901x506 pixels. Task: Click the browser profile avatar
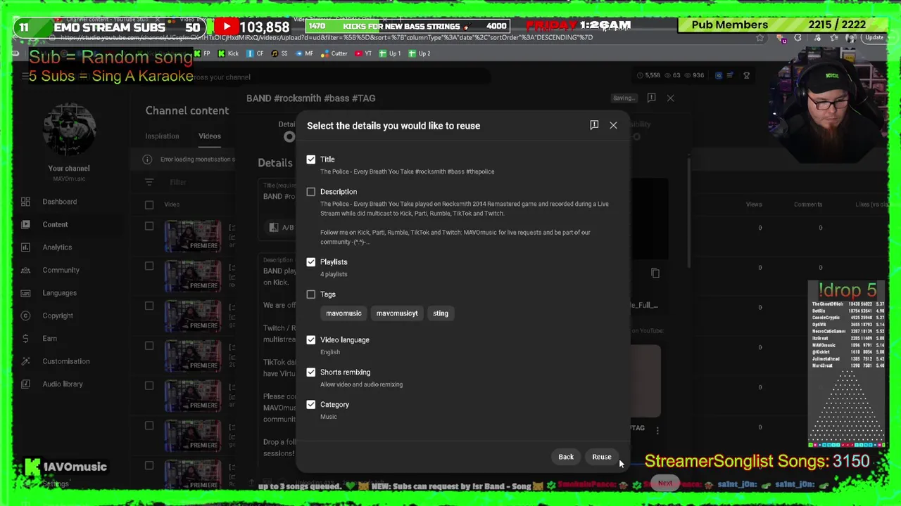click(850, 38)
